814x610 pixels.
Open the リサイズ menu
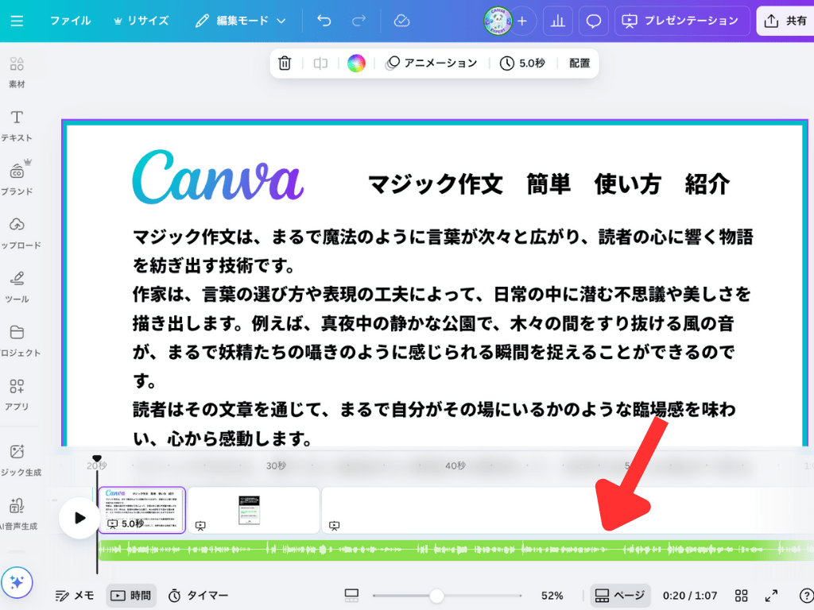pyautogui.click(x=141, y=21)
